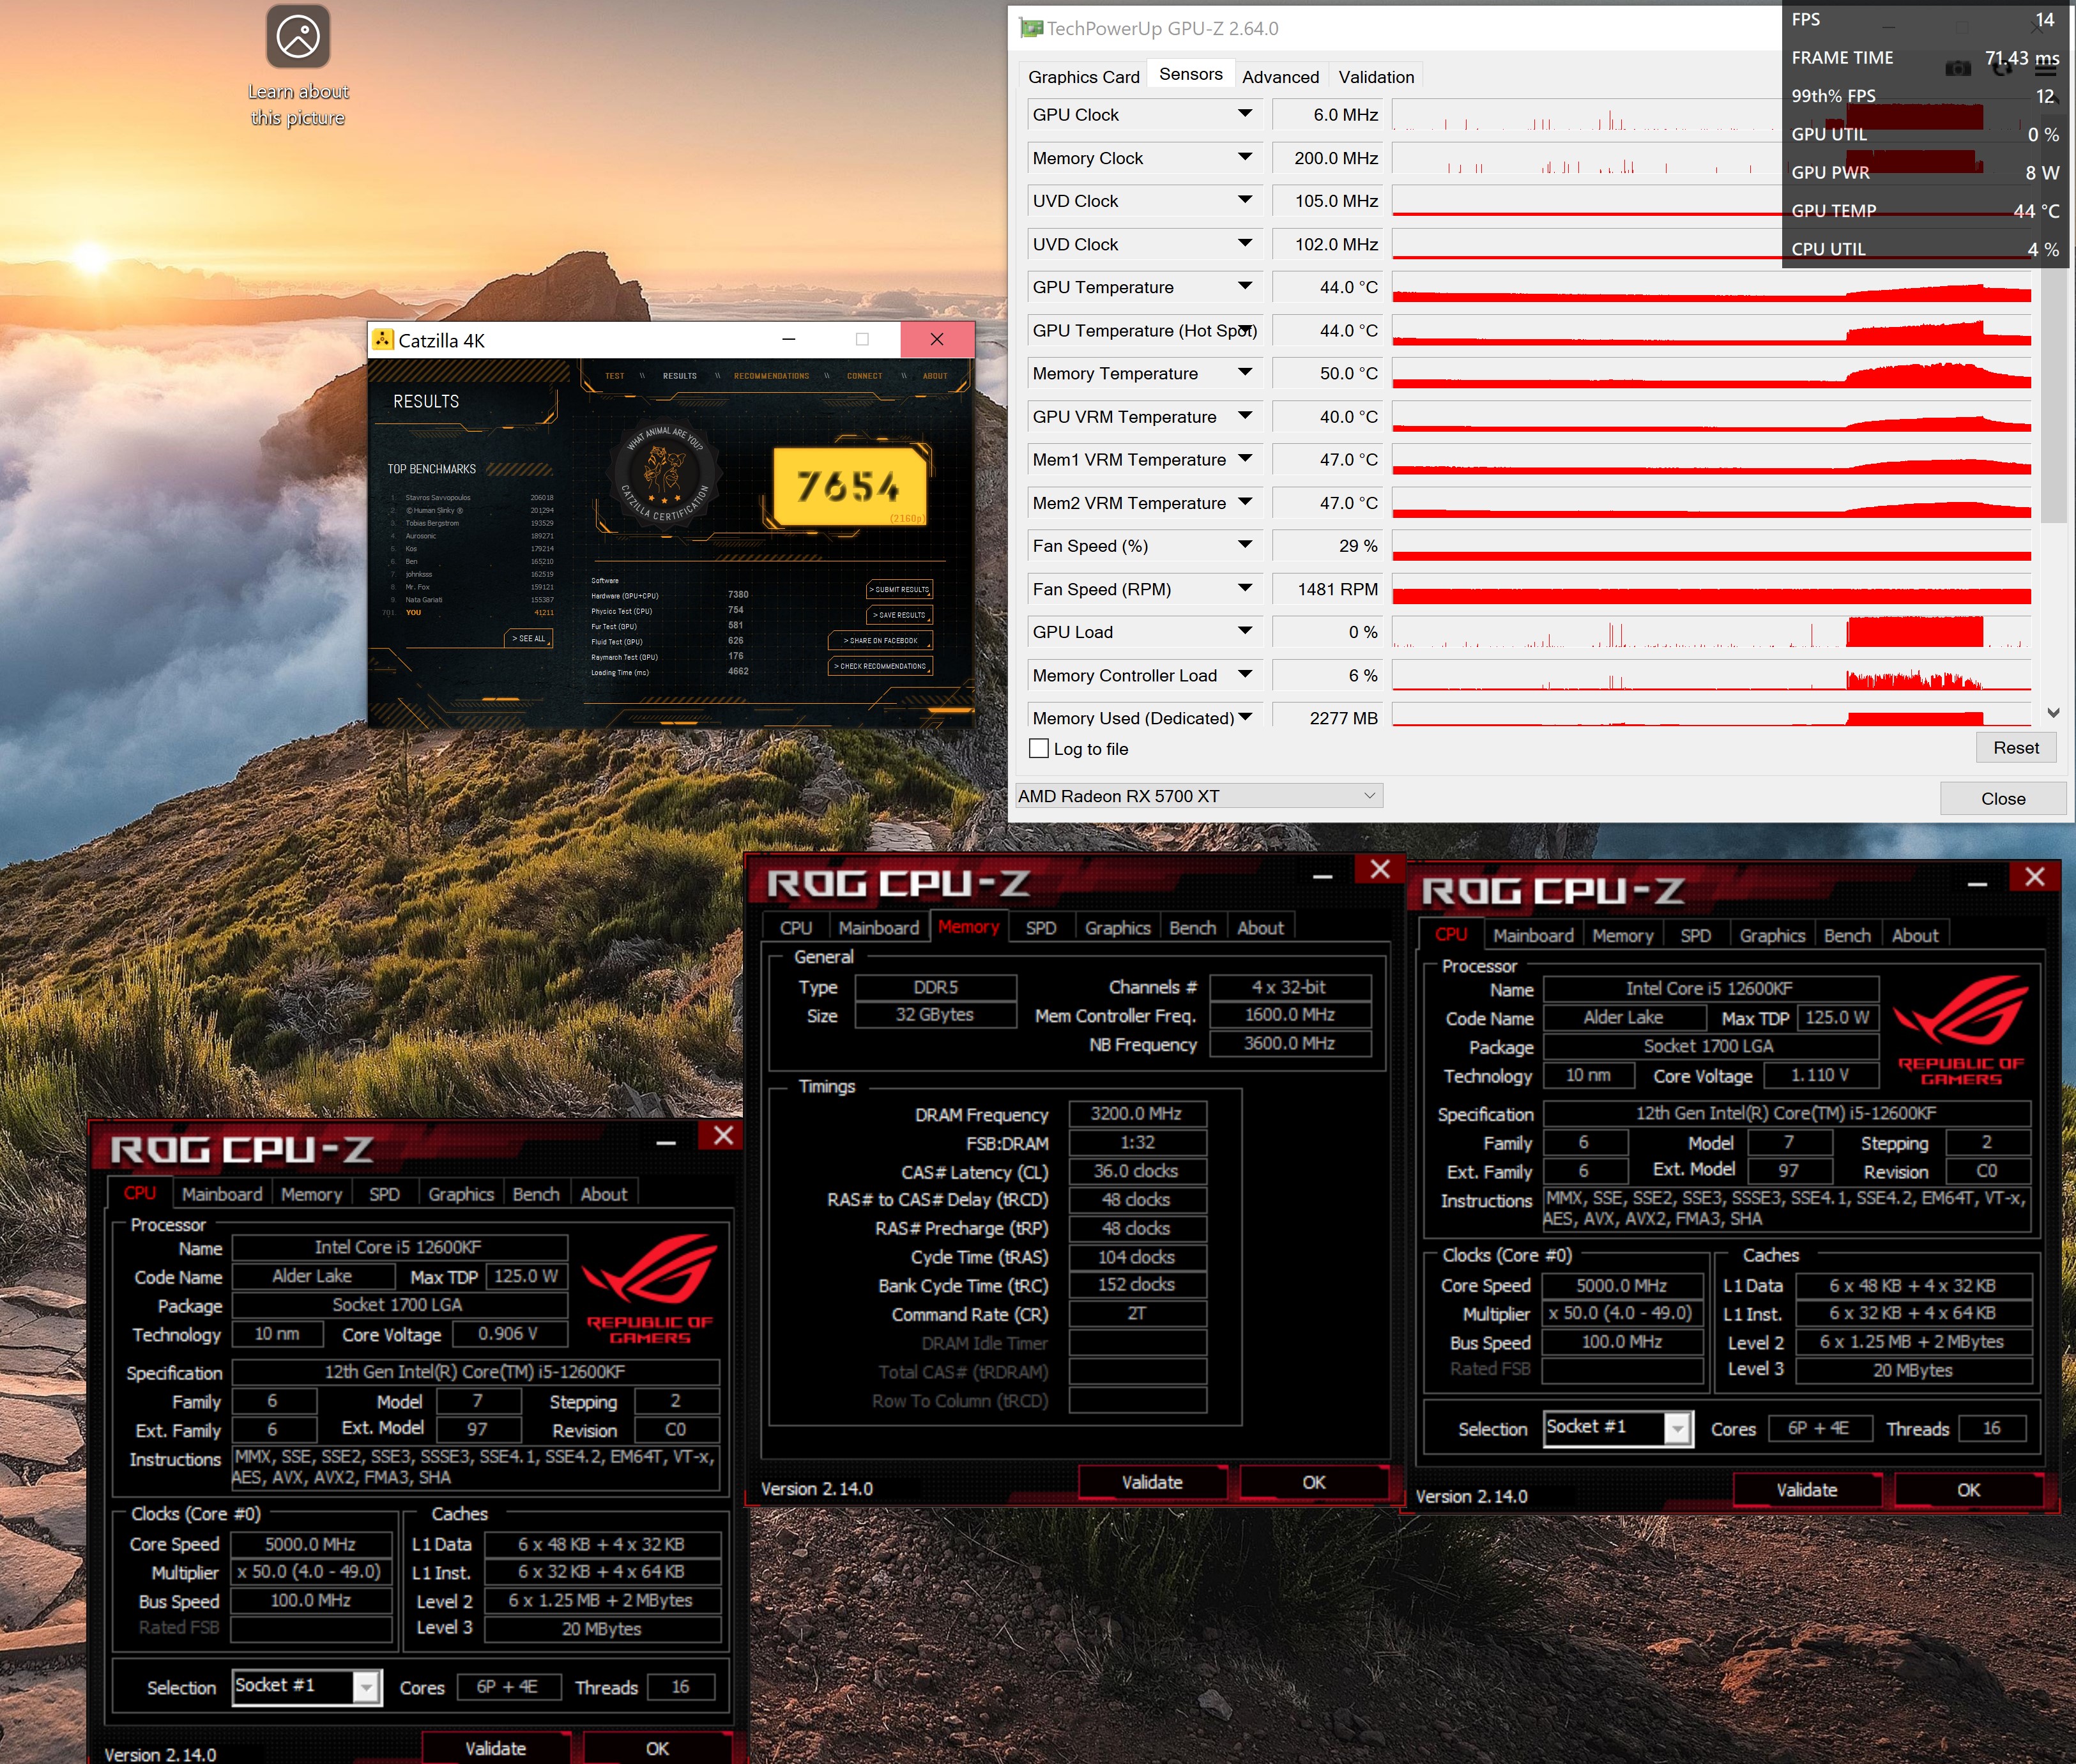
Task: Open the Memory Clock sensor dropdown arrow
Action: pos(1245,157)
